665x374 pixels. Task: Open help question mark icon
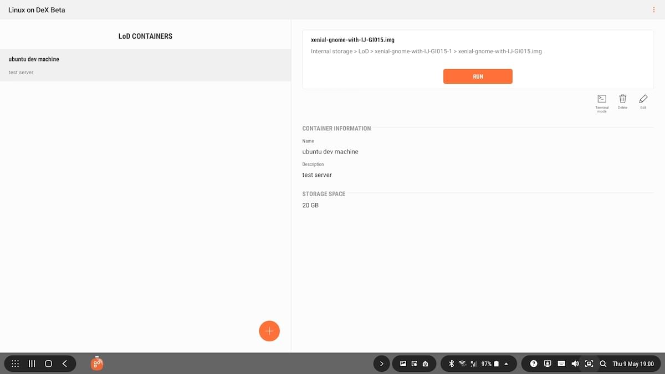coord(533,363)
